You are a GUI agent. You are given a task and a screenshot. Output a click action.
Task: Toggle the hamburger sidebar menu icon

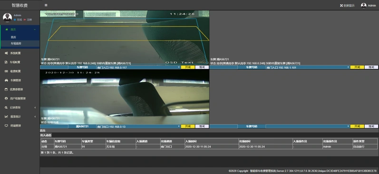46,5
